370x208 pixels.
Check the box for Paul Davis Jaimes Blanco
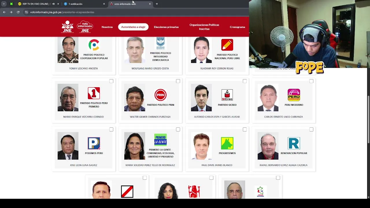tap(245, 129)
